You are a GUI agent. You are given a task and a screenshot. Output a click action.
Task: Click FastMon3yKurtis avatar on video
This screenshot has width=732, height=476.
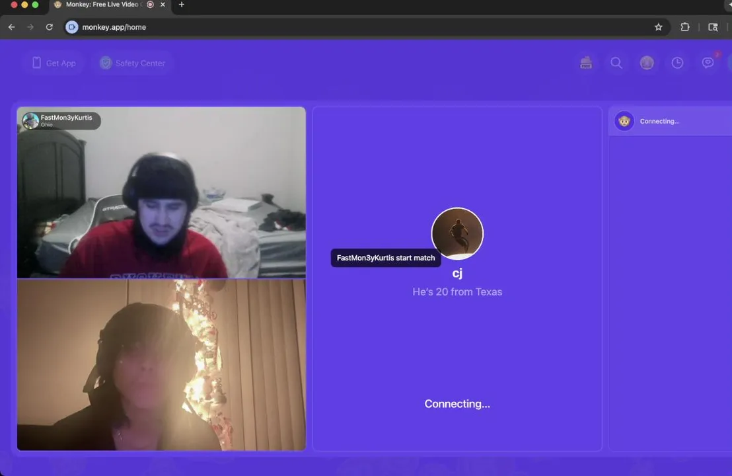click(x=31, y=120)
